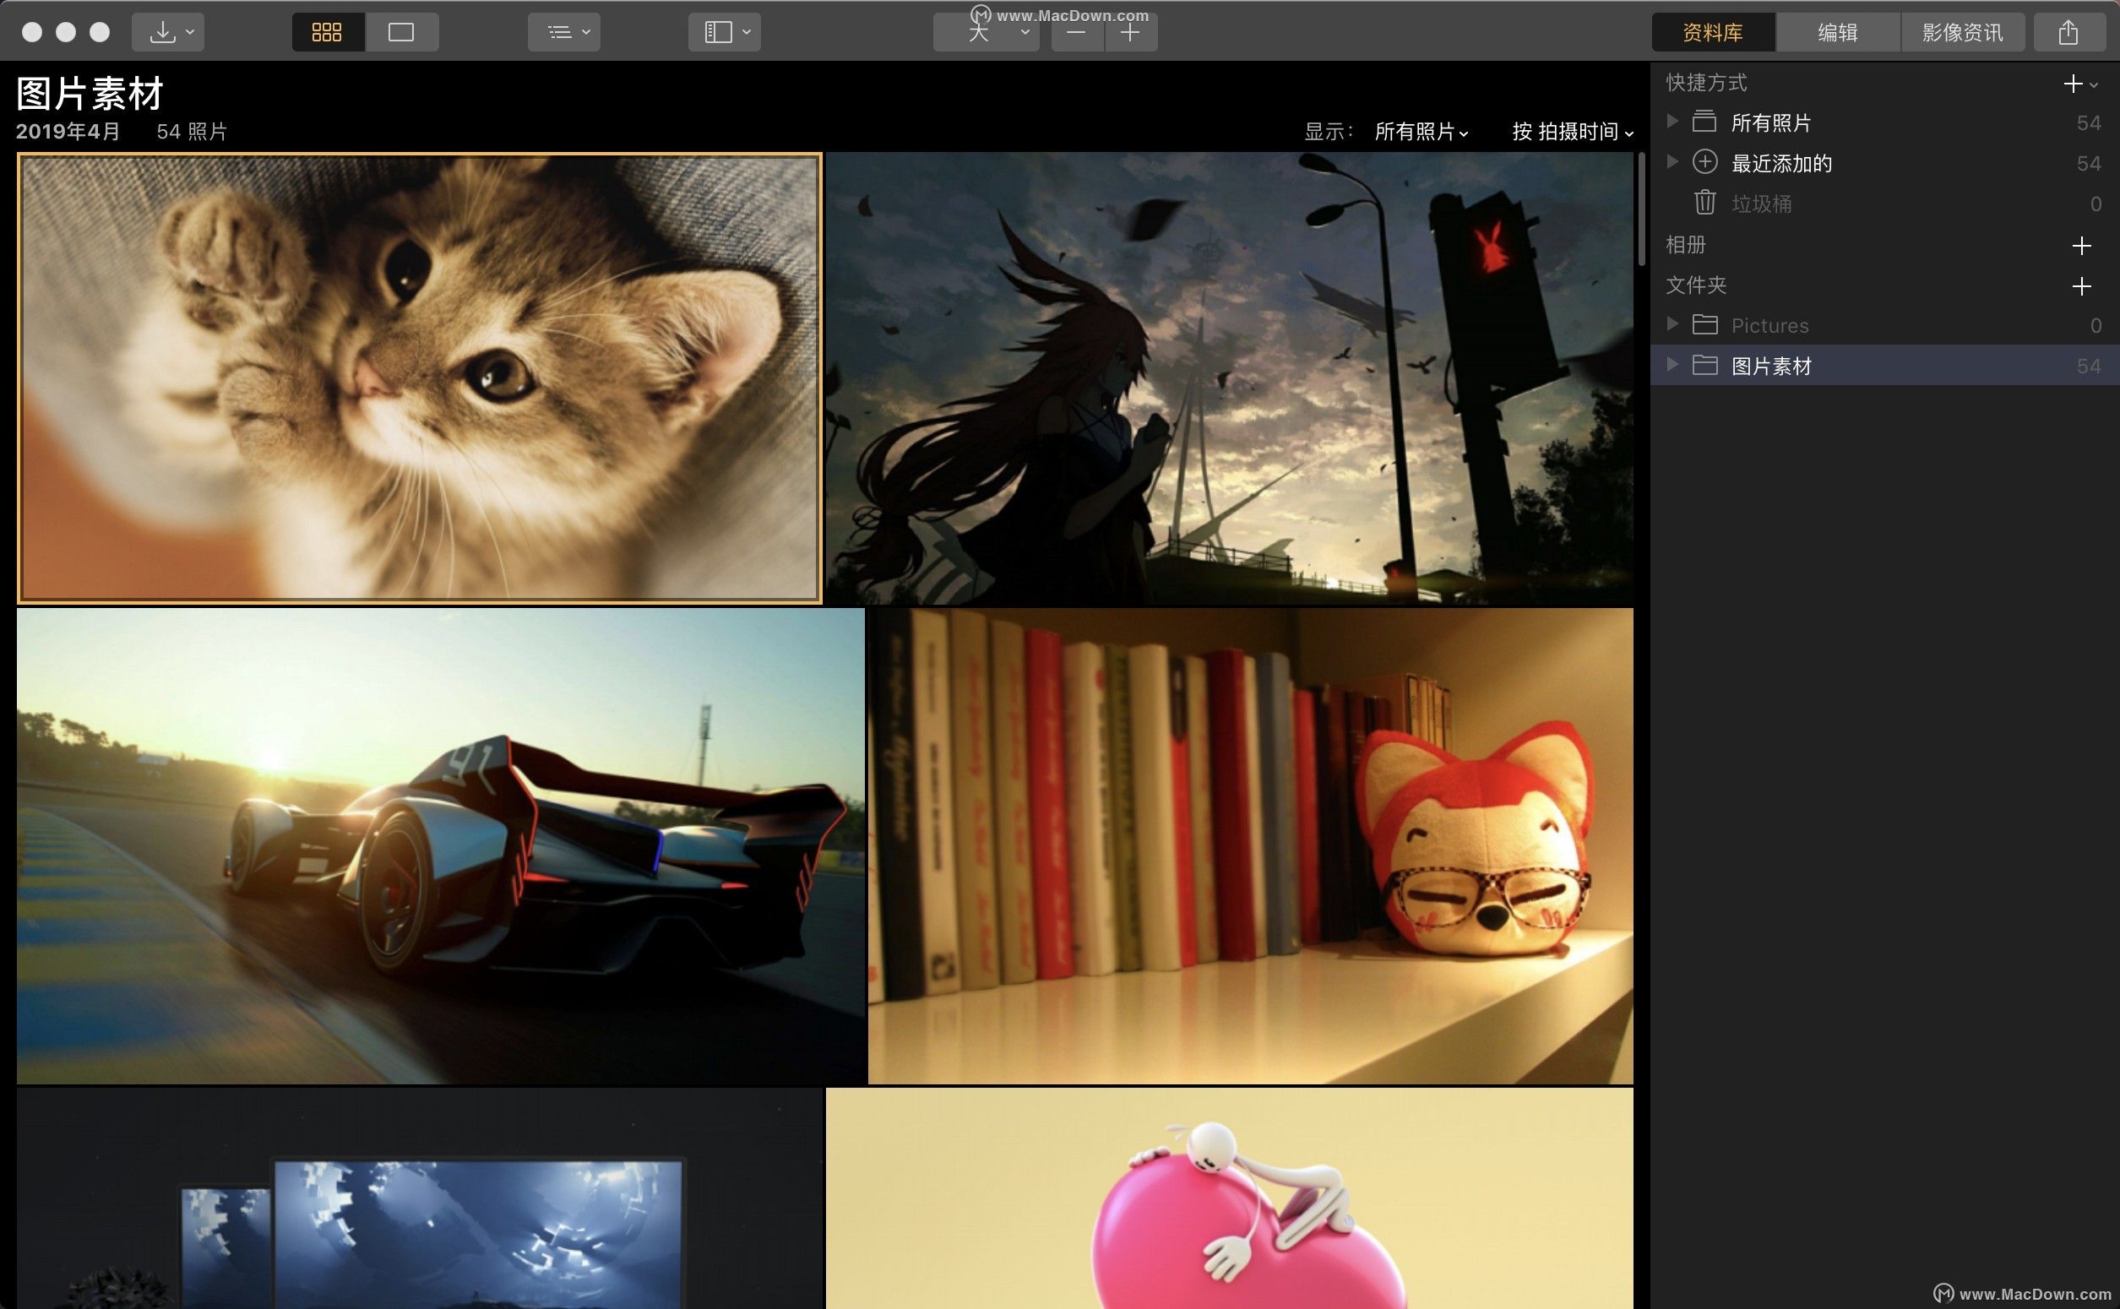The height and width of the screenshot is (1309, 2120).
Task: Select the plush fox bookshelf thumbnail
Action: [1251, 846]
